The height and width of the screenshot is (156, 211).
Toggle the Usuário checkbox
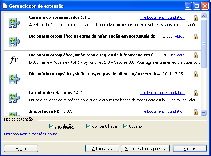click(125, 126)
